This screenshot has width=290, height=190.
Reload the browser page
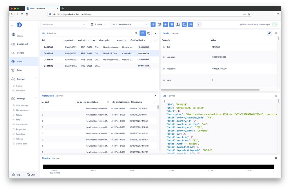[22, 14]
